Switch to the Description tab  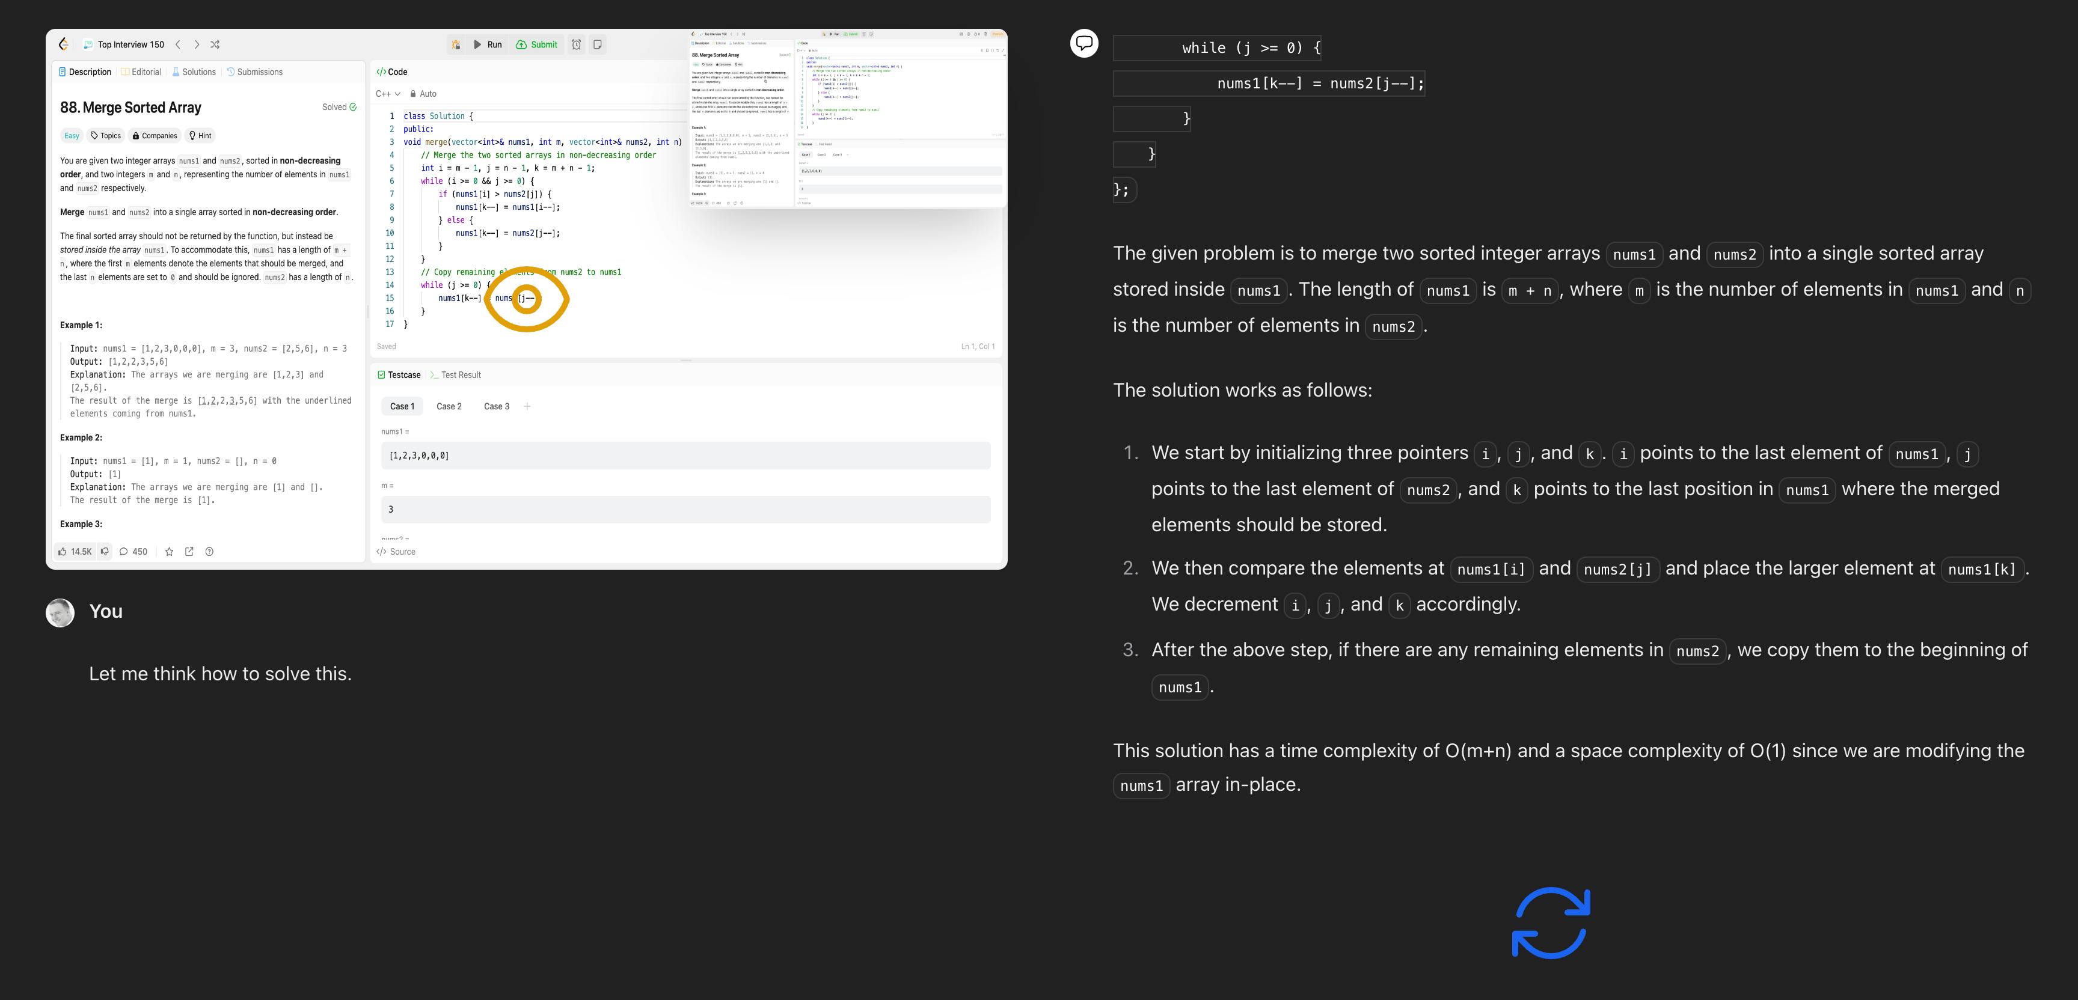85,72
